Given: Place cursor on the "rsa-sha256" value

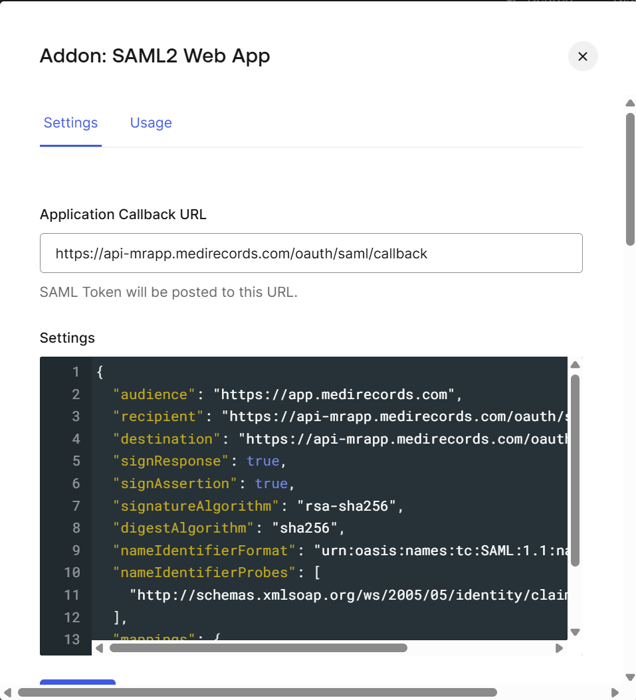Looking at the screenshot, I should point(347,506).
